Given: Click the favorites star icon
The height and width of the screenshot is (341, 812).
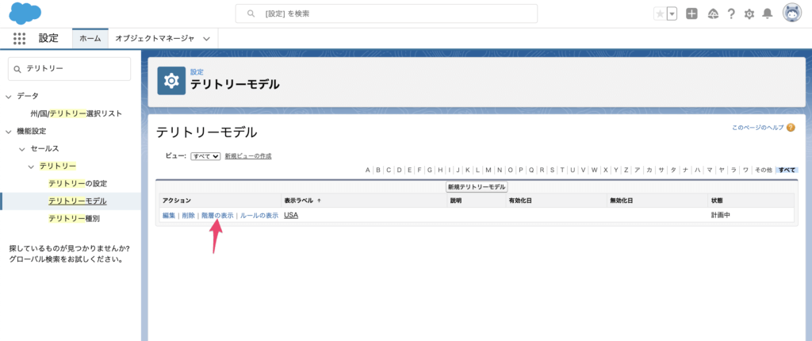Looking at the screenshot, I should click(660, 13).
